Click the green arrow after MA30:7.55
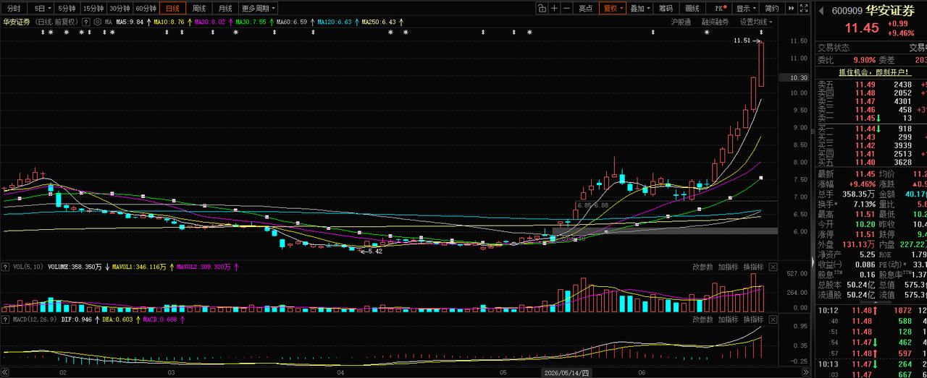Screen dimensions: 927x378 (x=272, y=22)
